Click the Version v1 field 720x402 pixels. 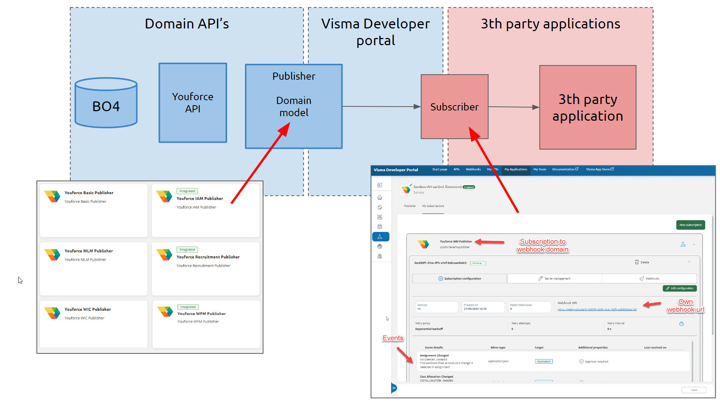coord(437,307)
